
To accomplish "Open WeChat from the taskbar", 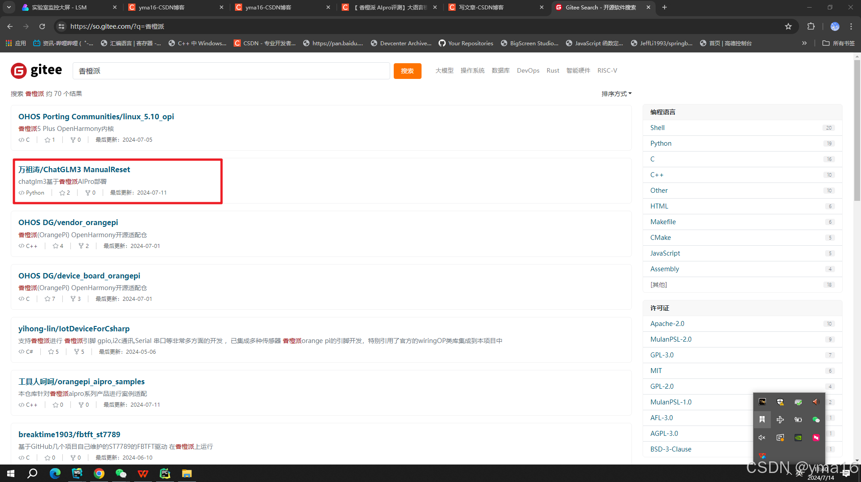I will point(121,473).
